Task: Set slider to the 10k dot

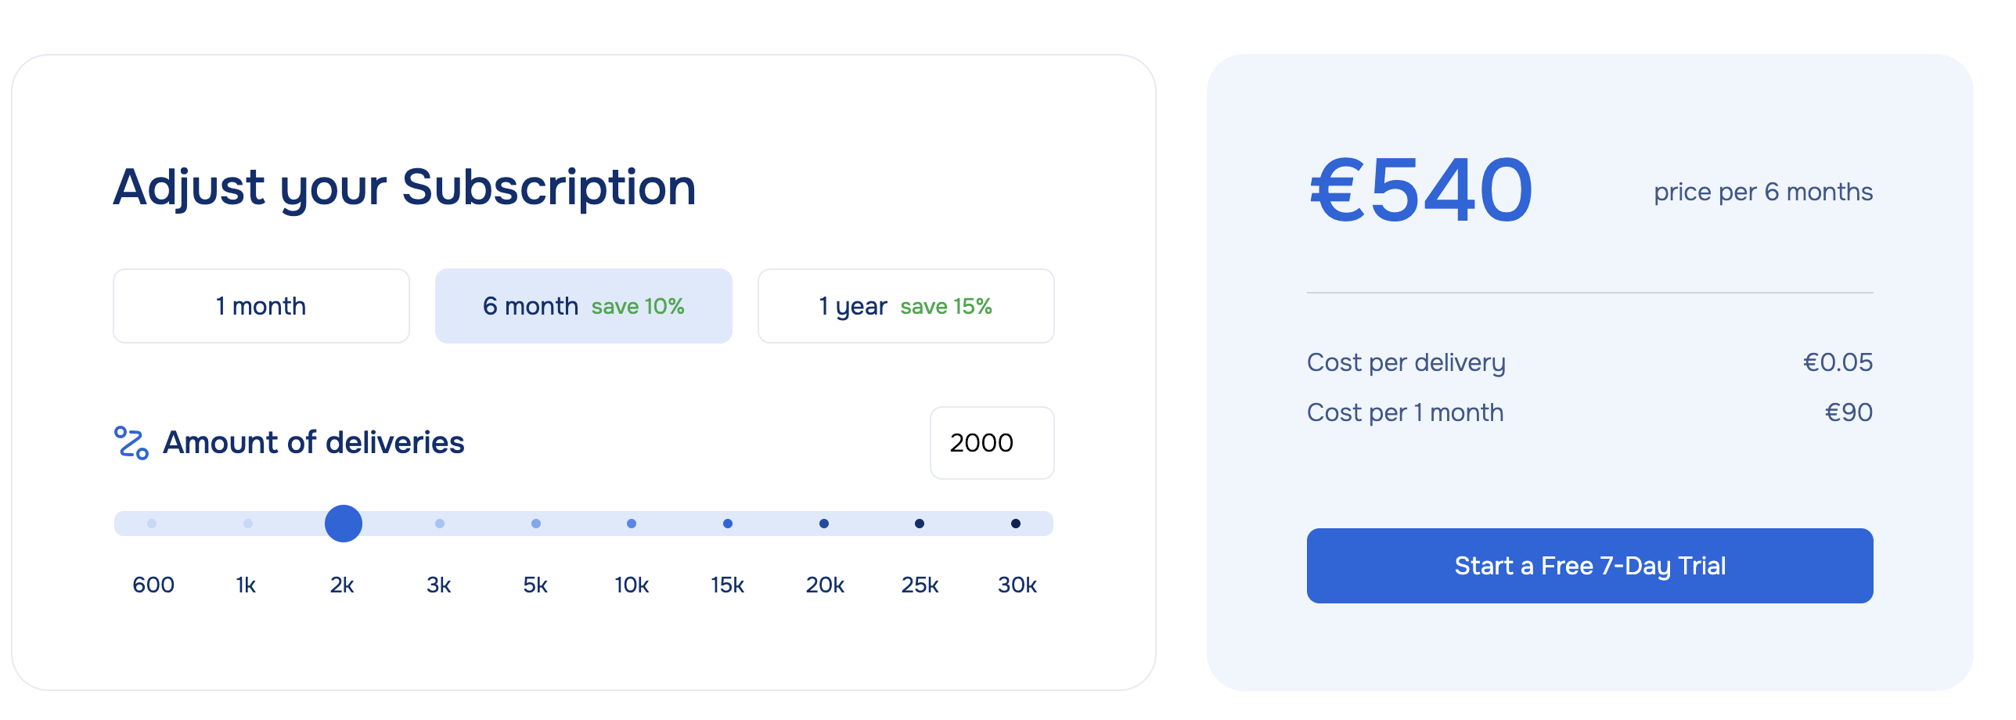Action: tap(632, 524)
